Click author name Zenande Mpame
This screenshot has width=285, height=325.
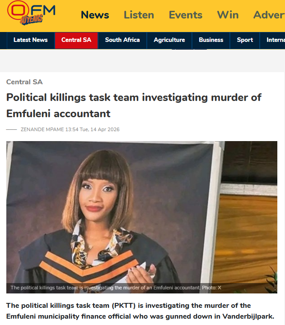[x=42, y=129]
